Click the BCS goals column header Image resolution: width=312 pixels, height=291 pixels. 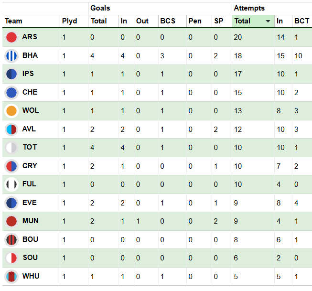[168, 21]
